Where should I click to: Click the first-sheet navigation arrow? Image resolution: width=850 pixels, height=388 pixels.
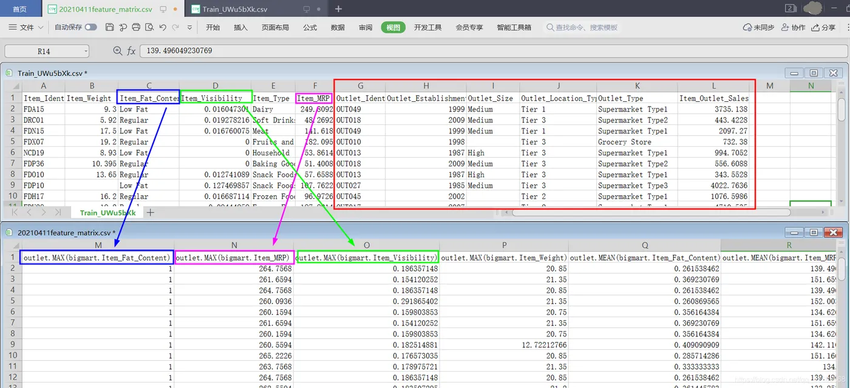pyautogui.click(x=15, y=212)
